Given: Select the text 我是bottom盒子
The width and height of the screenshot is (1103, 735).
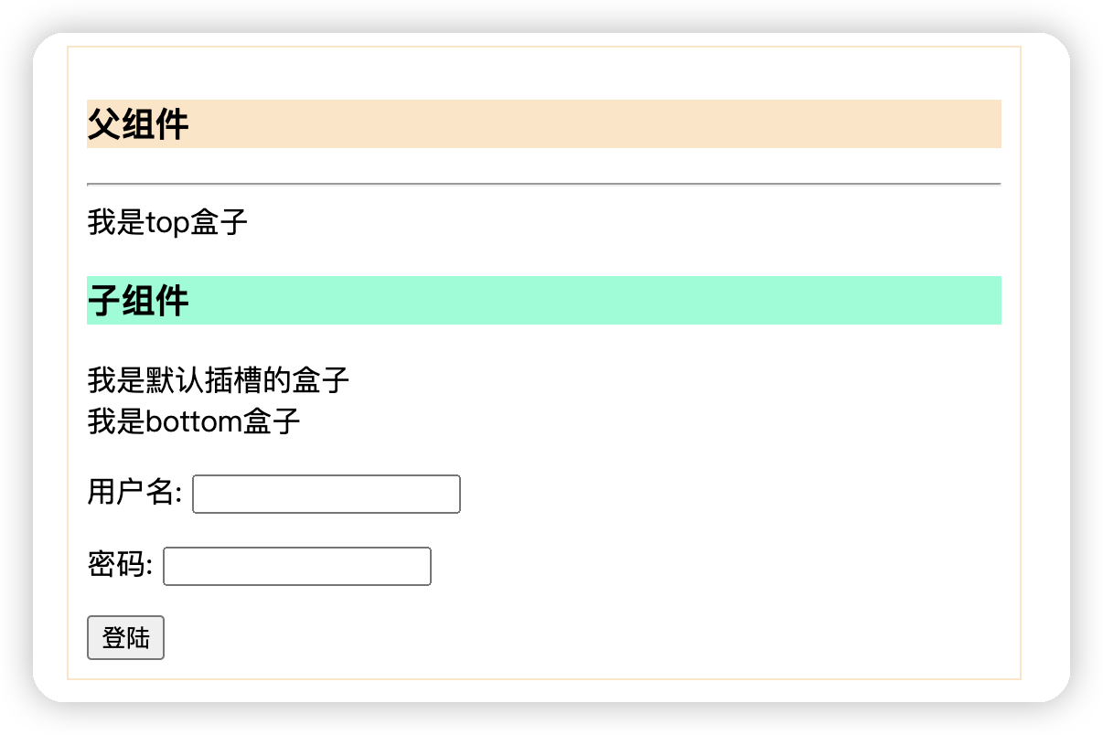Looking at the screenshot, I should pos(193,421).
